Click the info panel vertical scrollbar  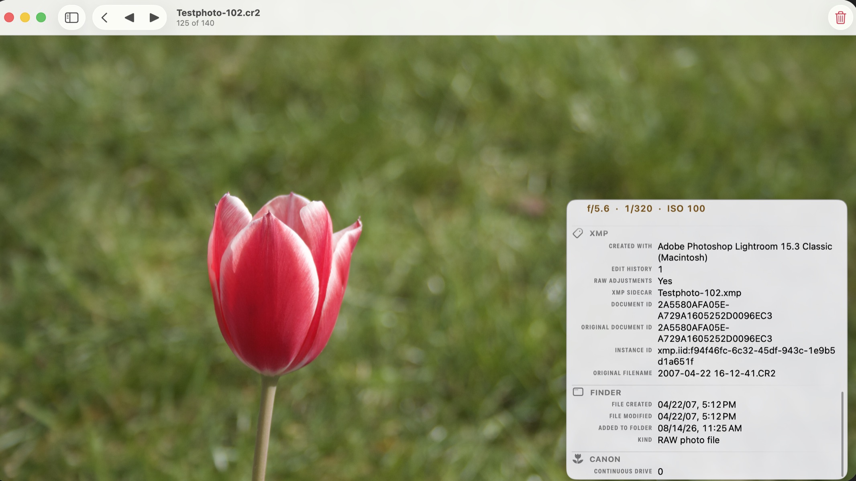842,433
